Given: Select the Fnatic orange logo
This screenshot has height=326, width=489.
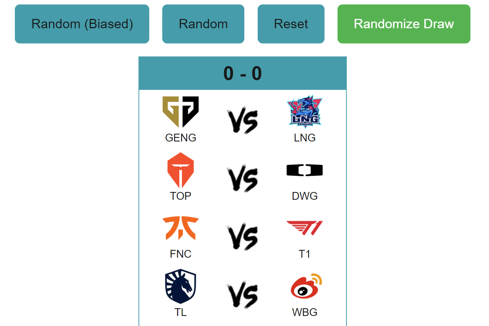Looking at the screenshot, I should 180,228.
